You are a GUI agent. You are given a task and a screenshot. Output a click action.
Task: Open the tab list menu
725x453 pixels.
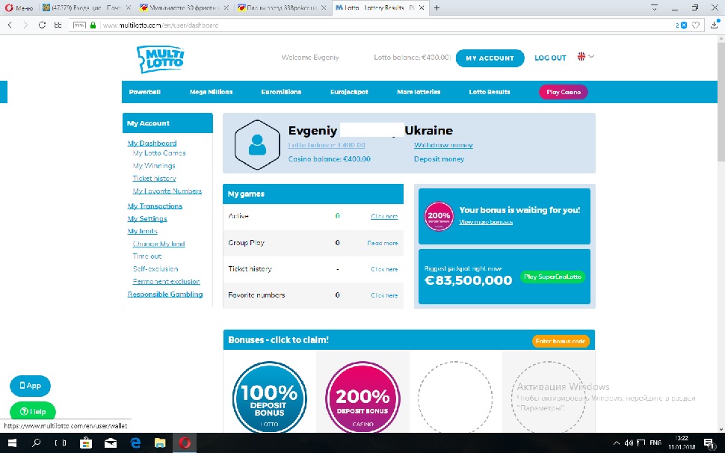click(x=654, y=8)
